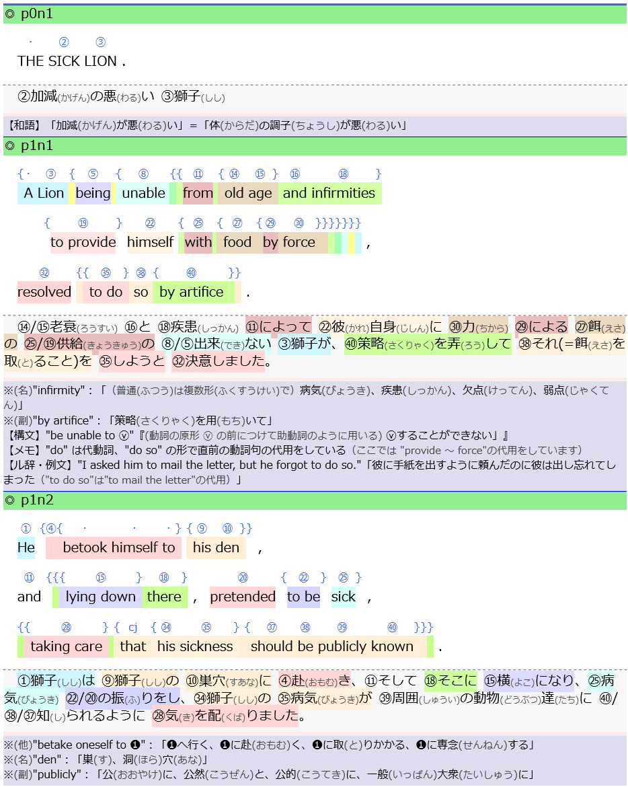This screenshot has width=628, height=787.
Task: Click the Japanese segment "㊵策略を弄して"
Action: 428,344
